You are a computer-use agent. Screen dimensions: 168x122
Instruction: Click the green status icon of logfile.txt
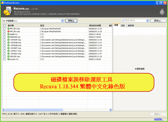pyautogui.click(x=8, y=34)
